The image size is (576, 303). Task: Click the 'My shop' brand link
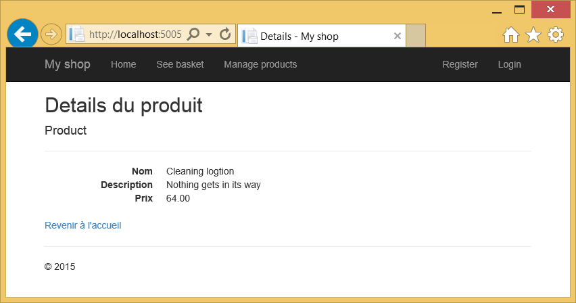click(67, 64)
